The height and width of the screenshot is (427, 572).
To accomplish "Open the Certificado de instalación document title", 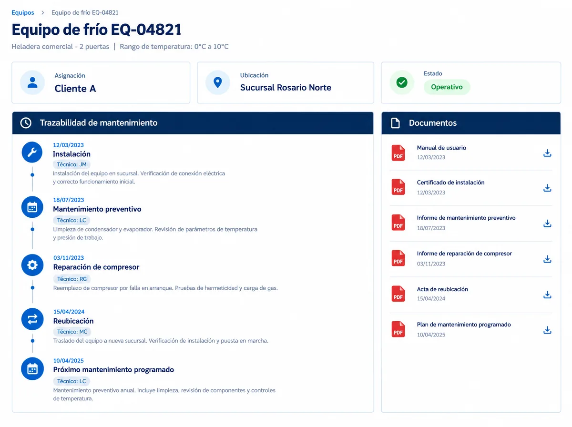I will coord(450,183).
